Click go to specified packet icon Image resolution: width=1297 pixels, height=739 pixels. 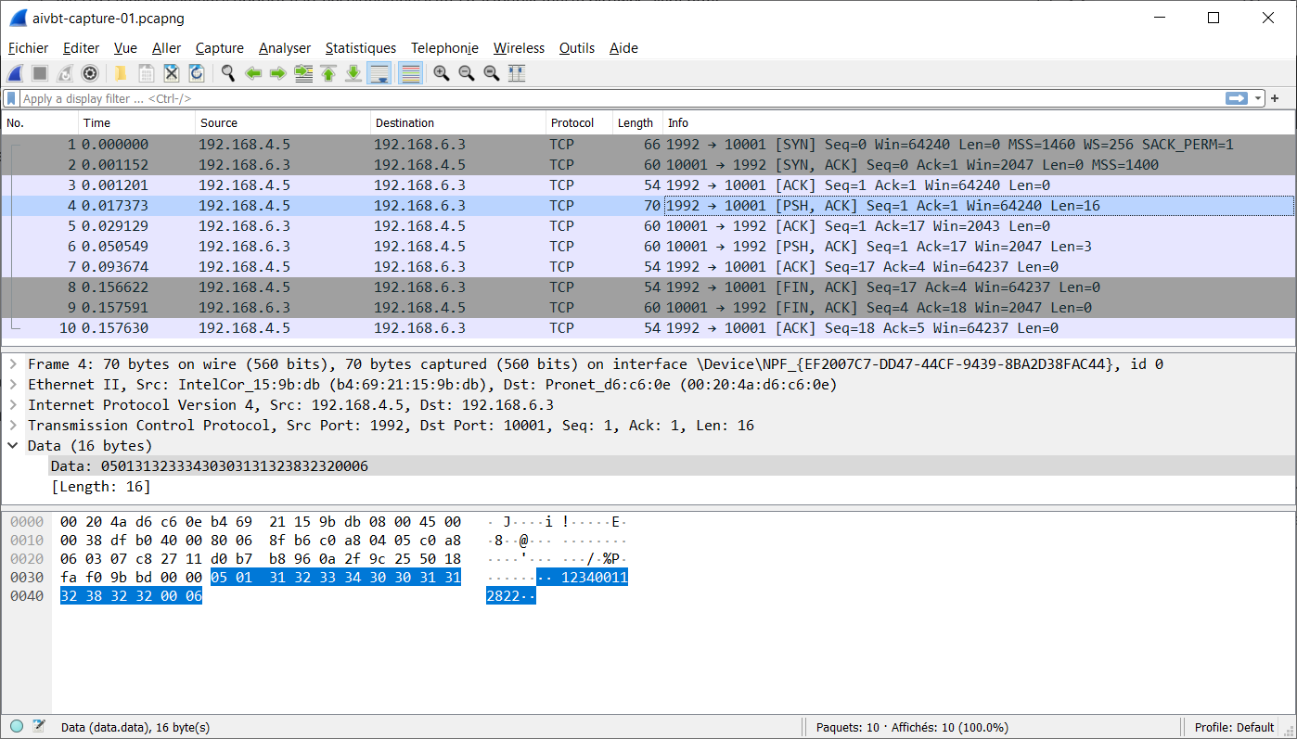[303, 73]
